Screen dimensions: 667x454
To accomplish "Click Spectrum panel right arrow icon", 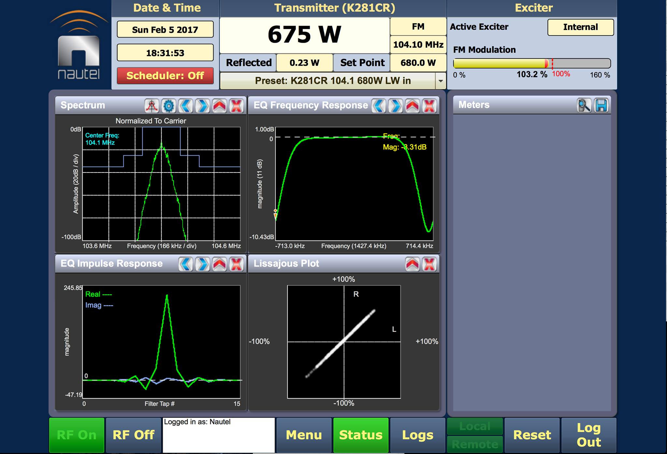I will point(203,106).
